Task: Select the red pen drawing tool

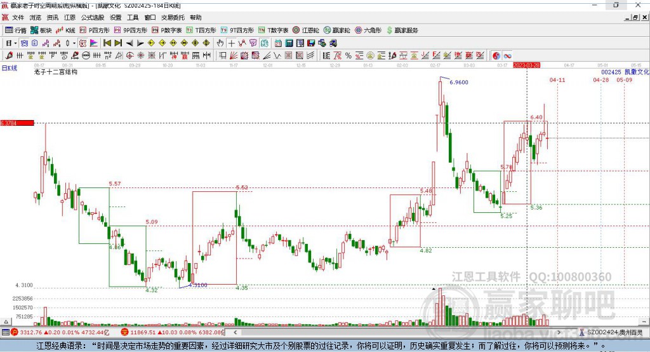Action: click(9, 56)
